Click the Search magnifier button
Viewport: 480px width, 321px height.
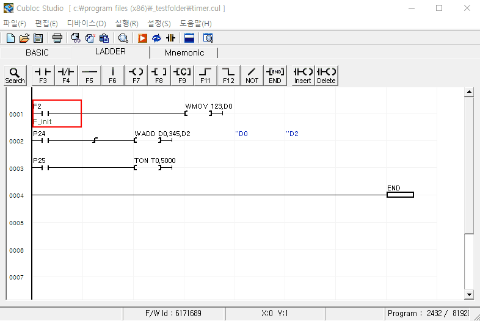[15, 75]
